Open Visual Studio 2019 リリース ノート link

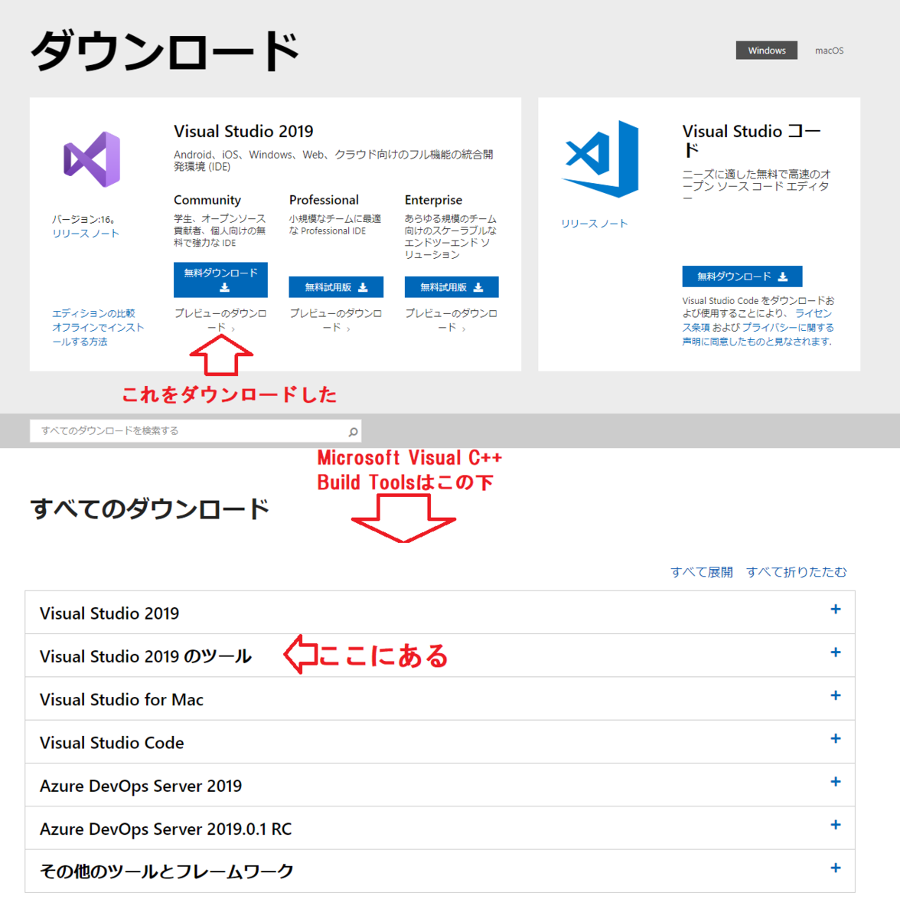coord(86,234)
